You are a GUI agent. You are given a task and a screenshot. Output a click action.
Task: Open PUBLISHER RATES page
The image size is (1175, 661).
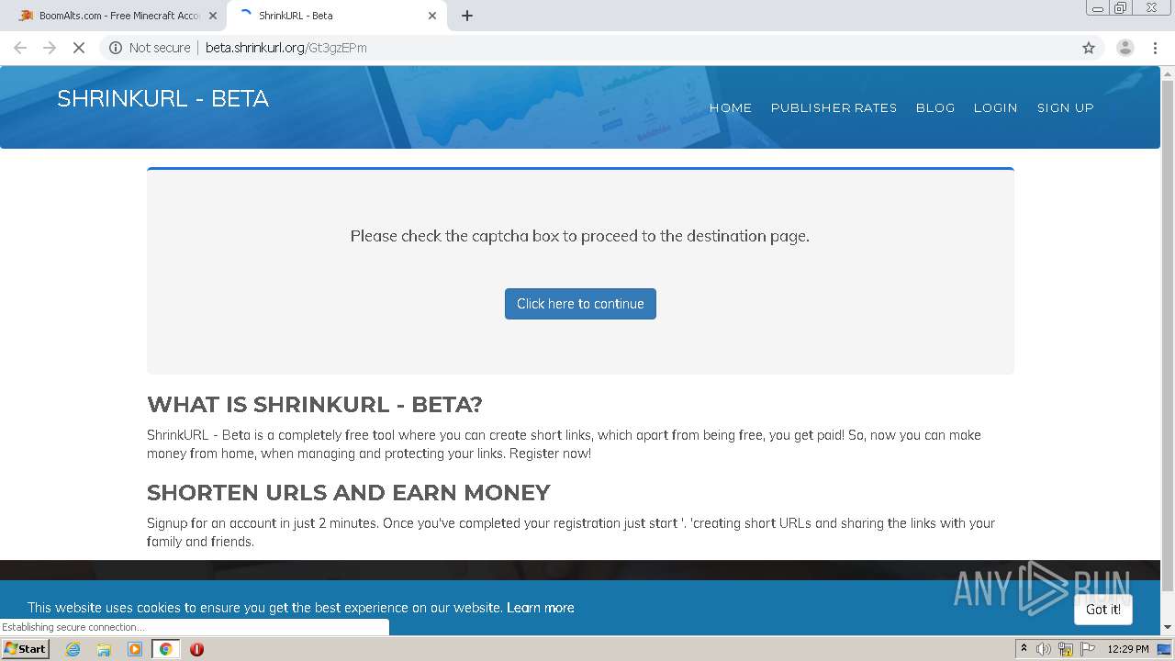834,107
